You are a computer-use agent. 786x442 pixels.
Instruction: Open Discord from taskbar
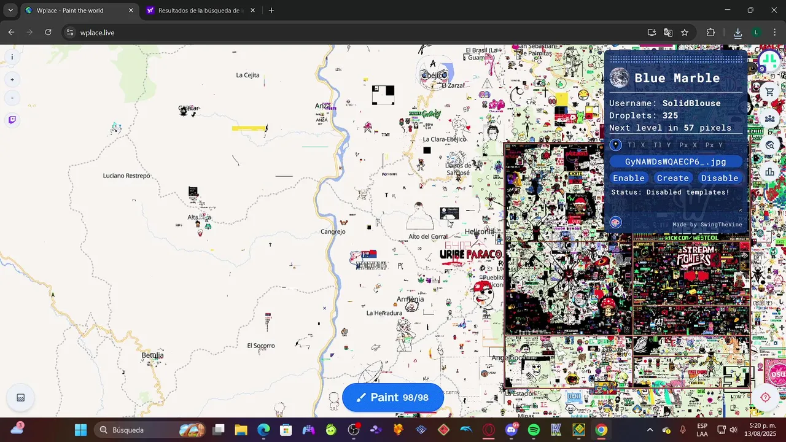click(511, 430)
